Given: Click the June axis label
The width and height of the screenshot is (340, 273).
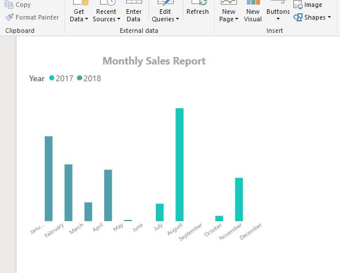Looking at the screenshot, I should coord(137,227).
